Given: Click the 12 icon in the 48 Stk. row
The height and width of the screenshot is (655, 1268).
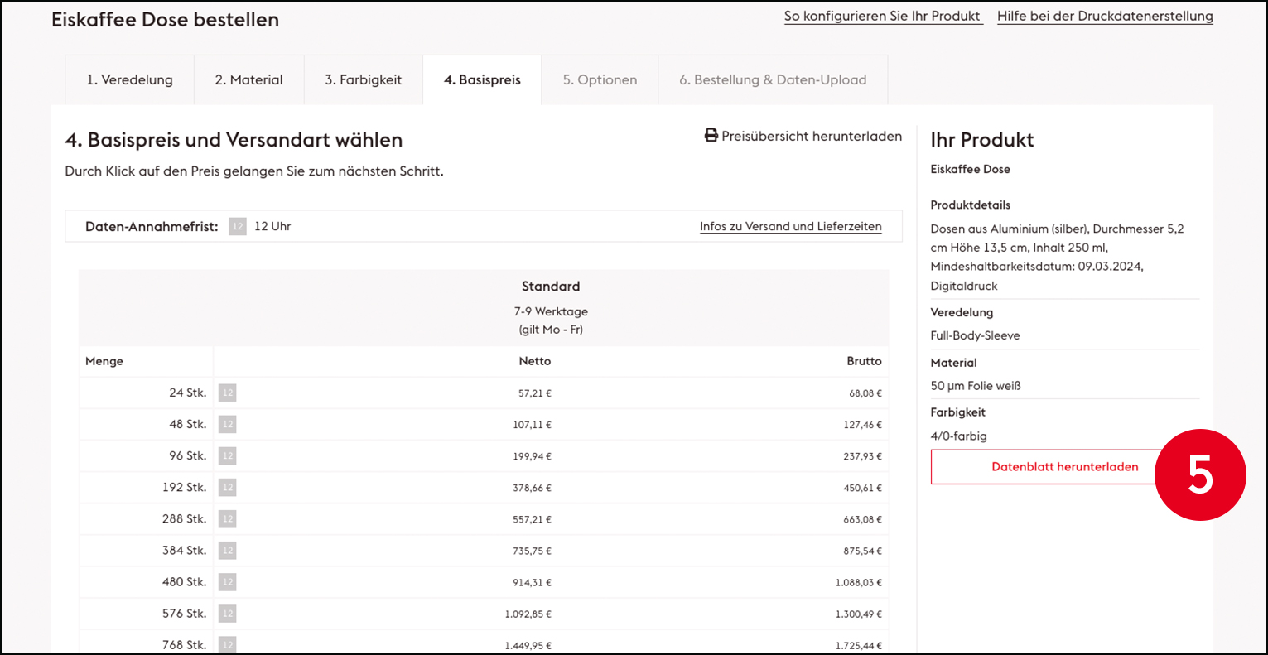Looking at the screenshot, I should coord(227,424).
